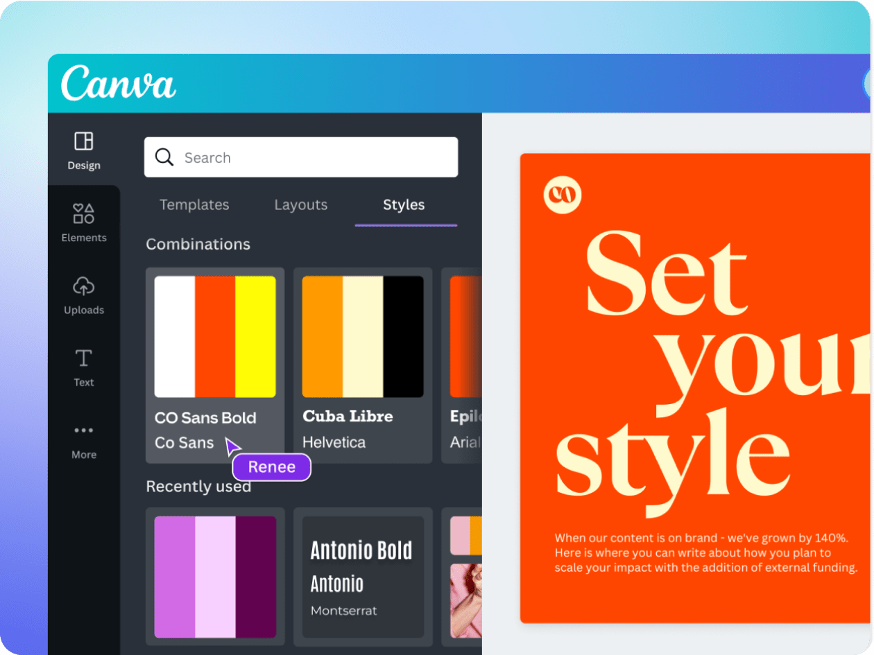Select the Antonio Bold recently used style
874x655 pixels.
[363, 575]
